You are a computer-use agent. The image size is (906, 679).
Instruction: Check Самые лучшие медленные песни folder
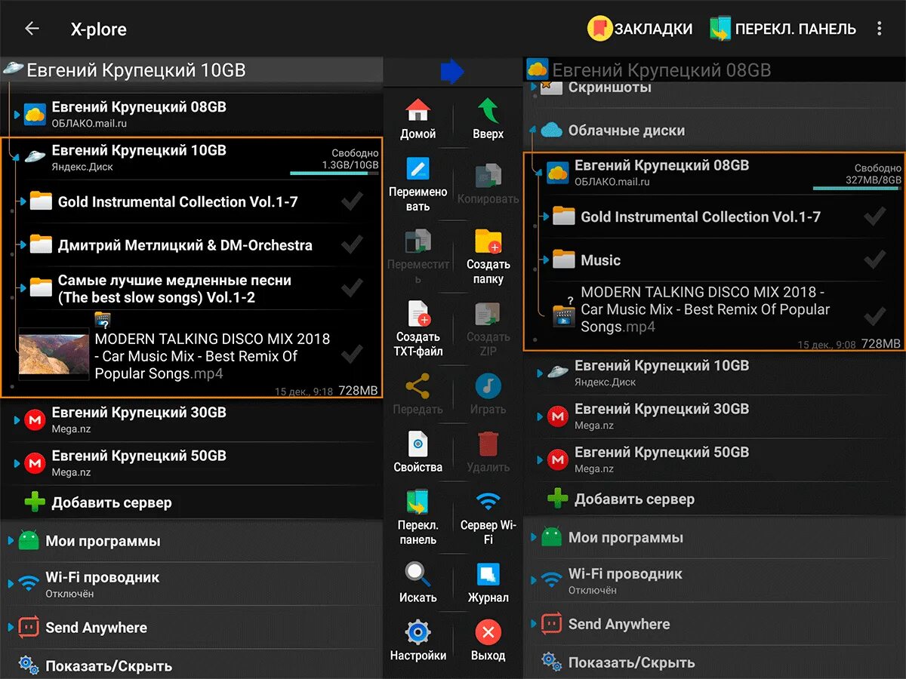352,288
